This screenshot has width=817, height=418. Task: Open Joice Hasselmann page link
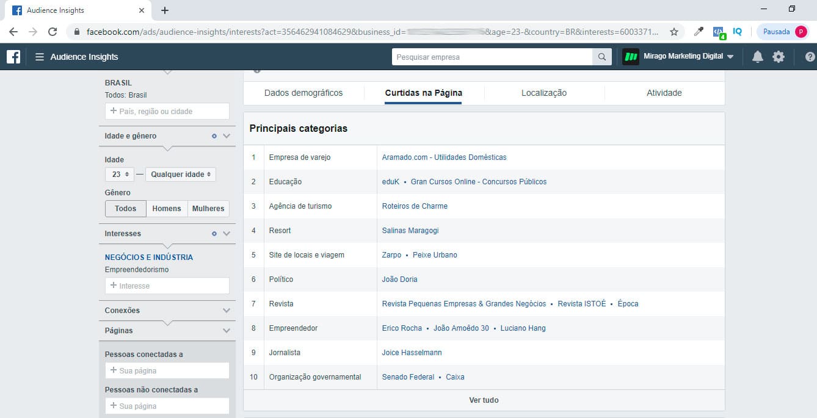[412, 353]
